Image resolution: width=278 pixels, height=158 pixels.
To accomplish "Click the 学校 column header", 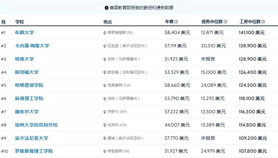I will coord(20,22).
